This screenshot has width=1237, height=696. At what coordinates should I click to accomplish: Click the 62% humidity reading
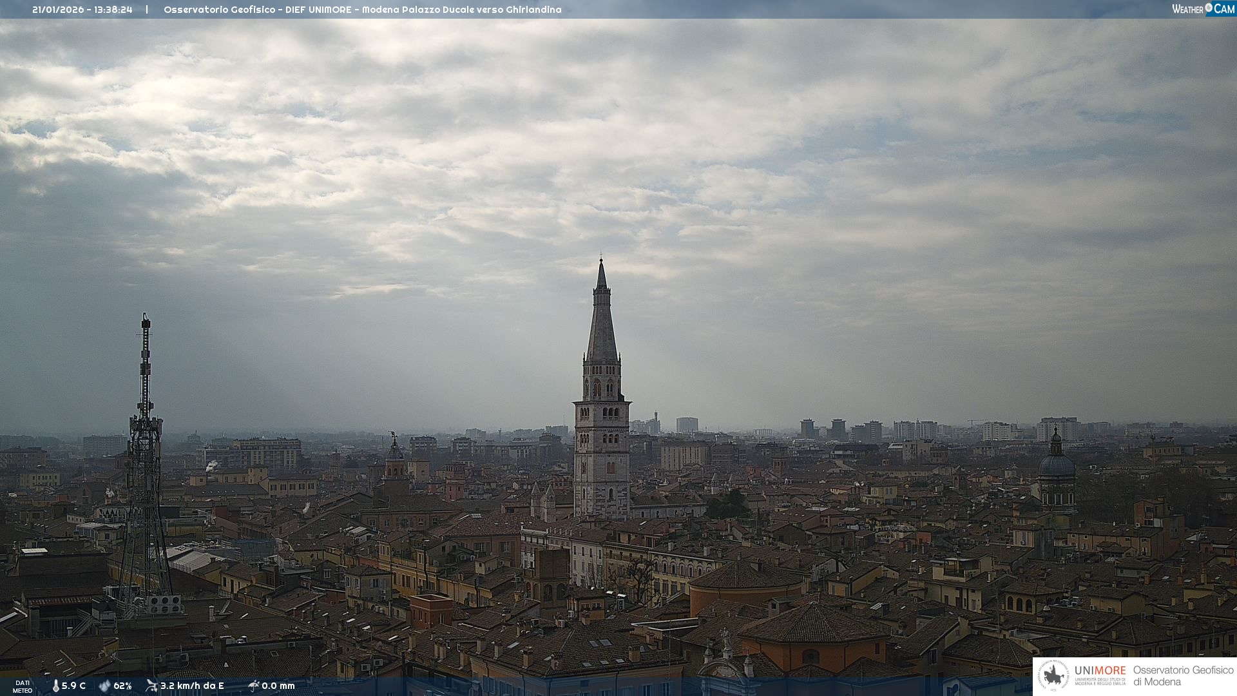122,686
